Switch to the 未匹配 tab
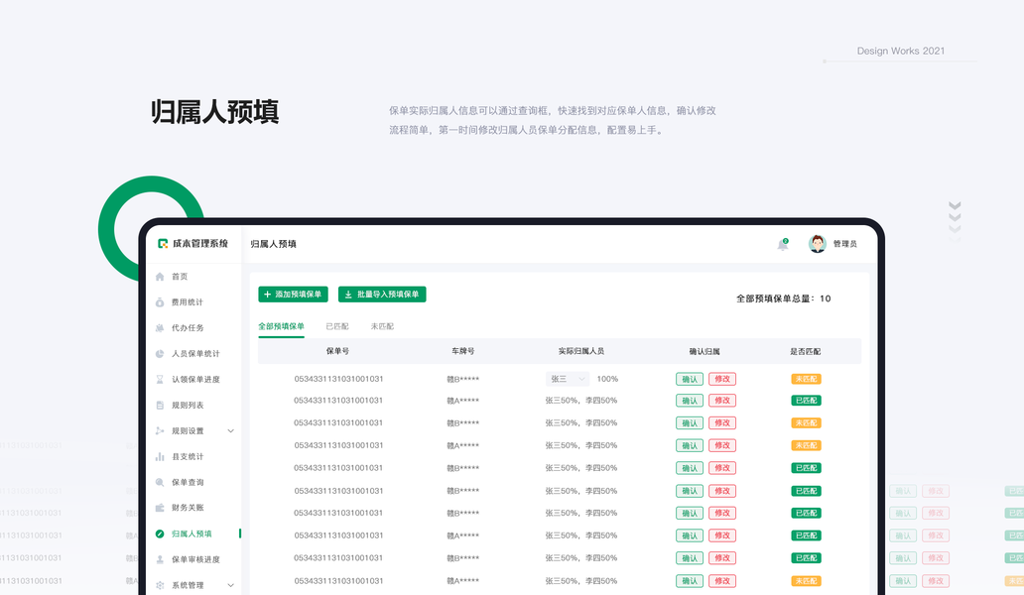Viewport: 1024px width, 595px height. [382, 326]
